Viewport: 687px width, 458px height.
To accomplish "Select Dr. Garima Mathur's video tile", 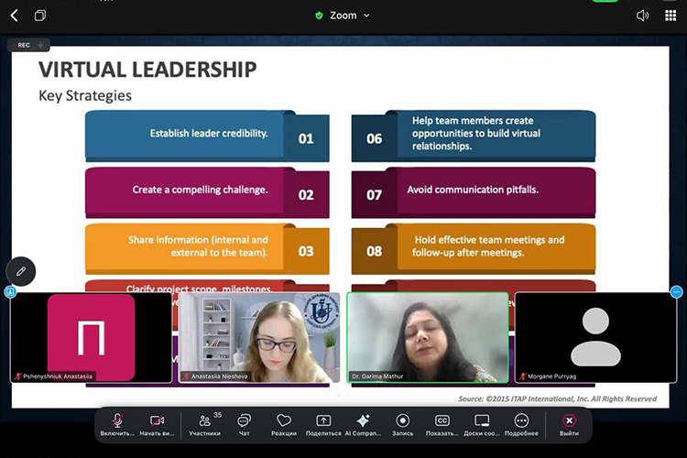I will [x=427, y=337].
